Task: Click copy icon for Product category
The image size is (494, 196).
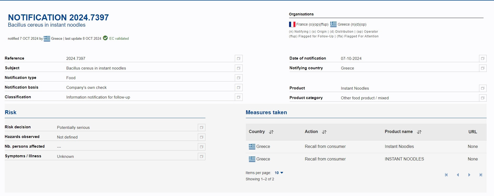Action: click(482, 98)
